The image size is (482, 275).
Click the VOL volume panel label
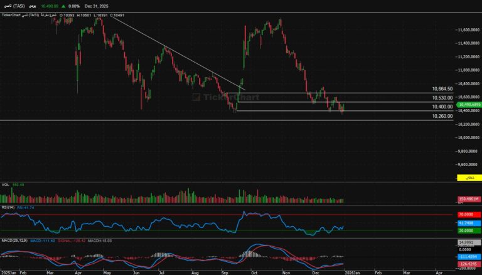[x=5, y=185]
